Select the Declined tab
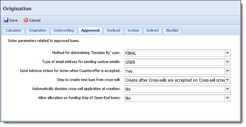The width and height of the screenshot is (246, 127). click(x=114, y=30)
